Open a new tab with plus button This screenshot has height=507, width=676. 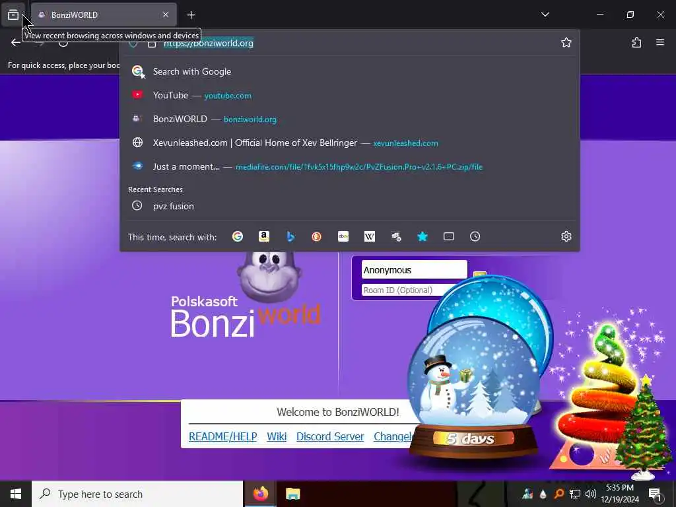[191, 15]
